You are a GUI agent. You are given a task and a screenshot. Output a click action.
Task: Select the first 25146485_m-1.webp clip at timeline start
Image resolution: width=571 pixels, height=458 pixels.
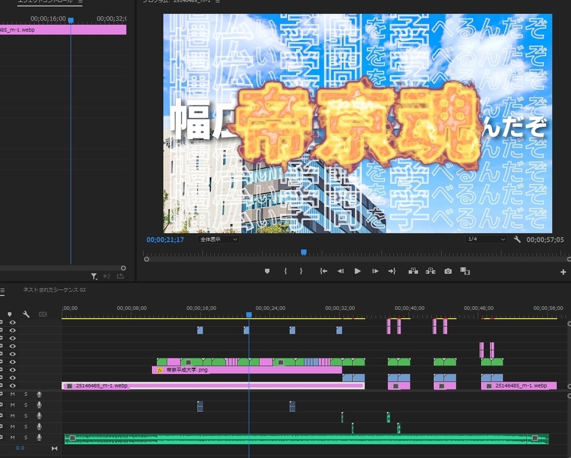point(213,385)
